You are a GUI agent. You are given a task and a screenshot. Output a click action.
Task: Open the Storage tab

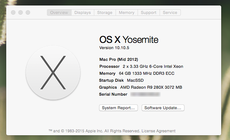pos(105,12)
